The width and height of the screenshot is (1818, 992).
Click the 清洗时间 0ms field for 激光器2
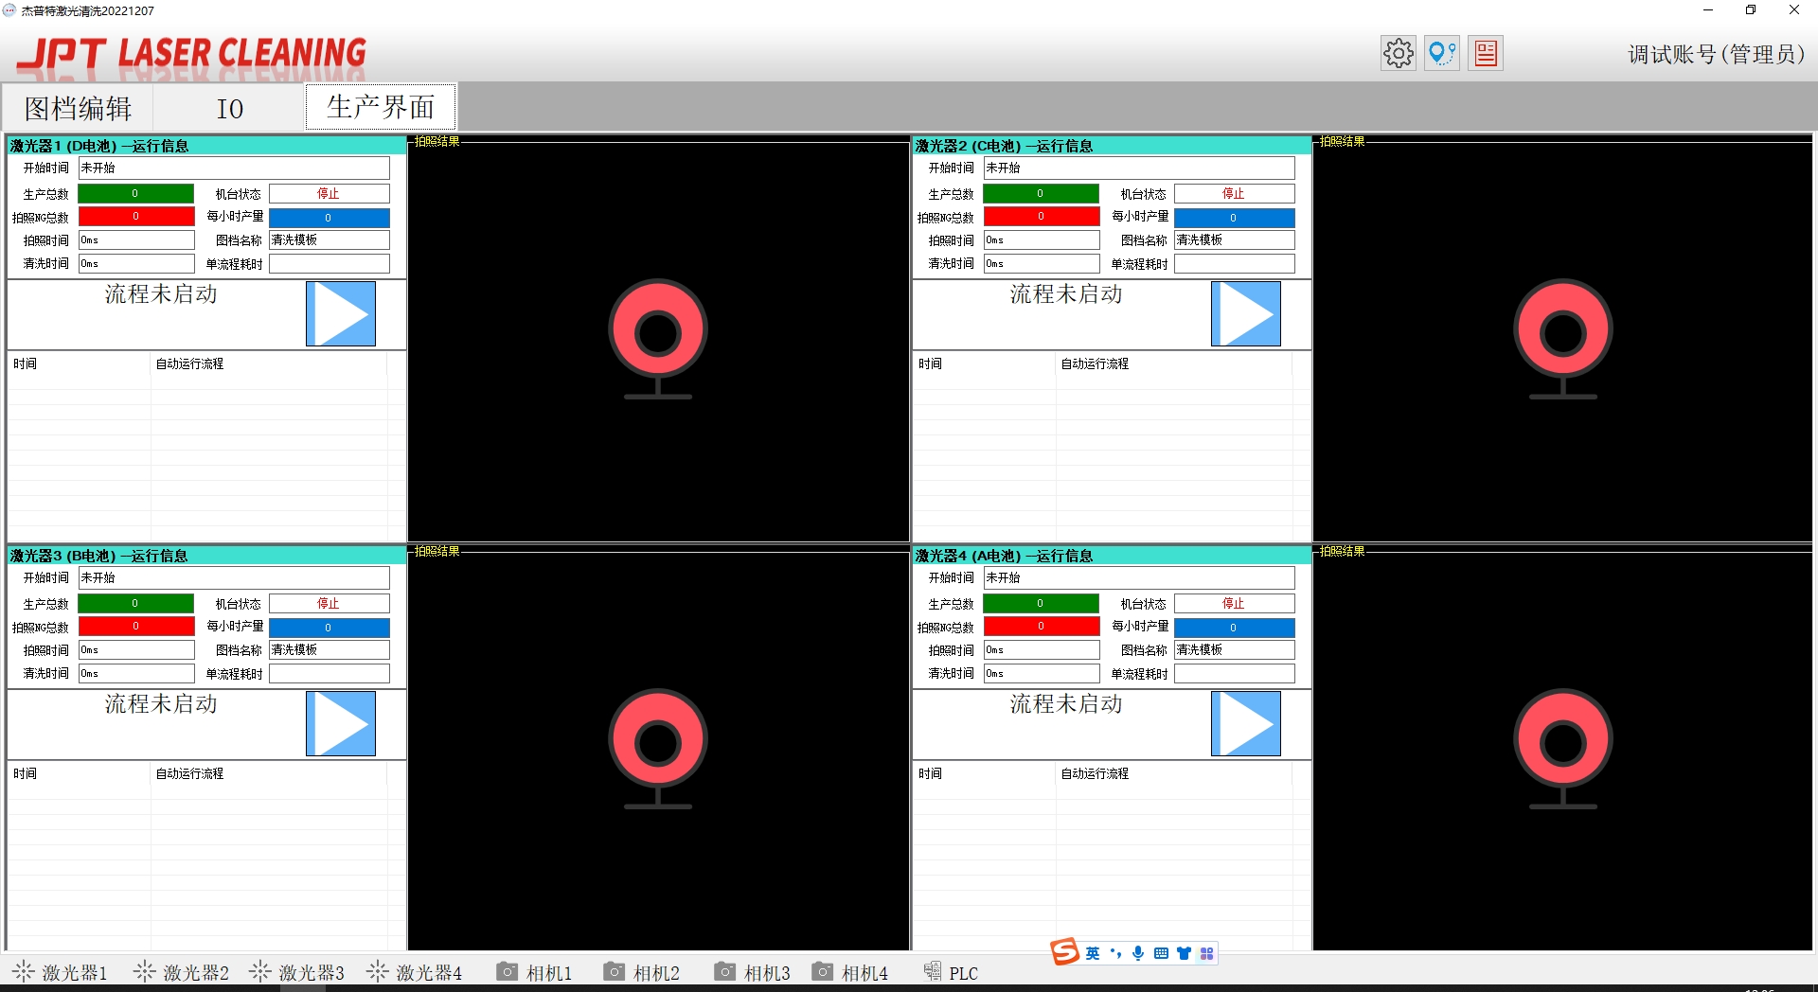pyautogui.click(x=1041, y=264)
